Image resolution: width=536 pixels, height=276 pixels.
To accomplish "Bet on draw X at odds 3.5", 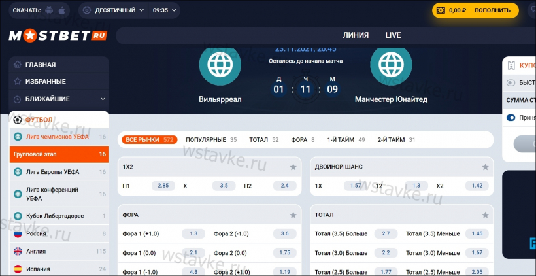I will pos(224,186).
